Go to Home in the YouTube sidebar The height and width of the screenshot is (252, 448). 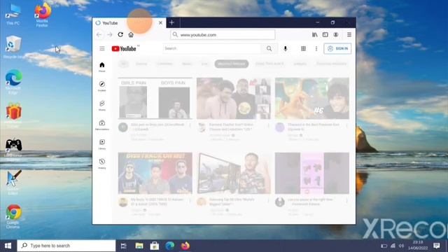(x=102, y=67)
